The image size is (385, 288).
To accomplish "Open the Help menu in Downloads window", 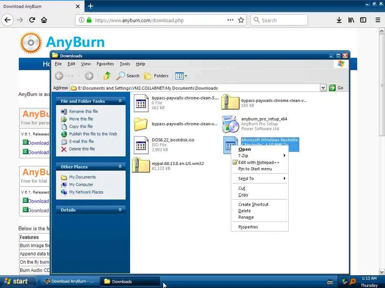I will (141, 64).
